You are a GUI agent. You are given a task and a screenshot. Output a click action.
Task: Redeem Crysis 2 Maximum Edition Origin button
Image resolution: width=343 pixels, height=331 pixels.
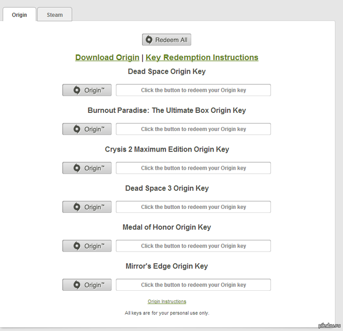(87, 168)
